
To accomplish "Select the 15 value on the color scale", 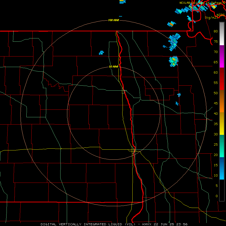I will (x=216, y=165).
